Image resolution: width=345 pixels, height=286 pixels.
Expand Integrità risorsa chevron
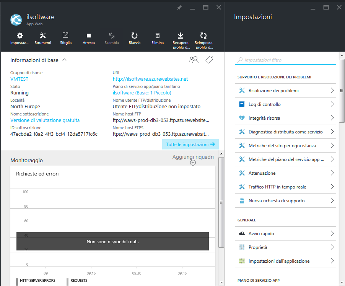pyautogui.click(x=332, y=118)
